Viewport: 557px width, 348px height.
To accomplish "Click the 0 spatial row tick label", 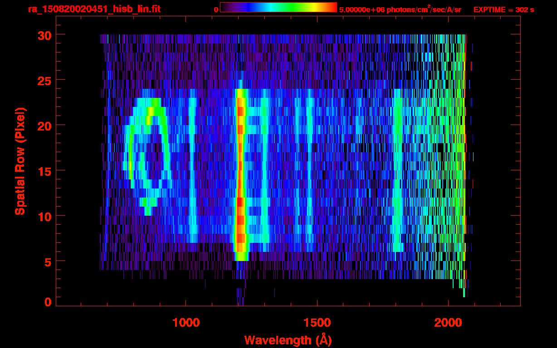I will click(x=48, y=302).
